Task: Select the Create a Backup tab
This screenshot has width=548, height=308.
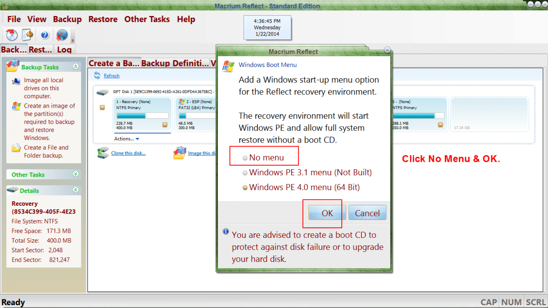Action: (x=114, y=63)
